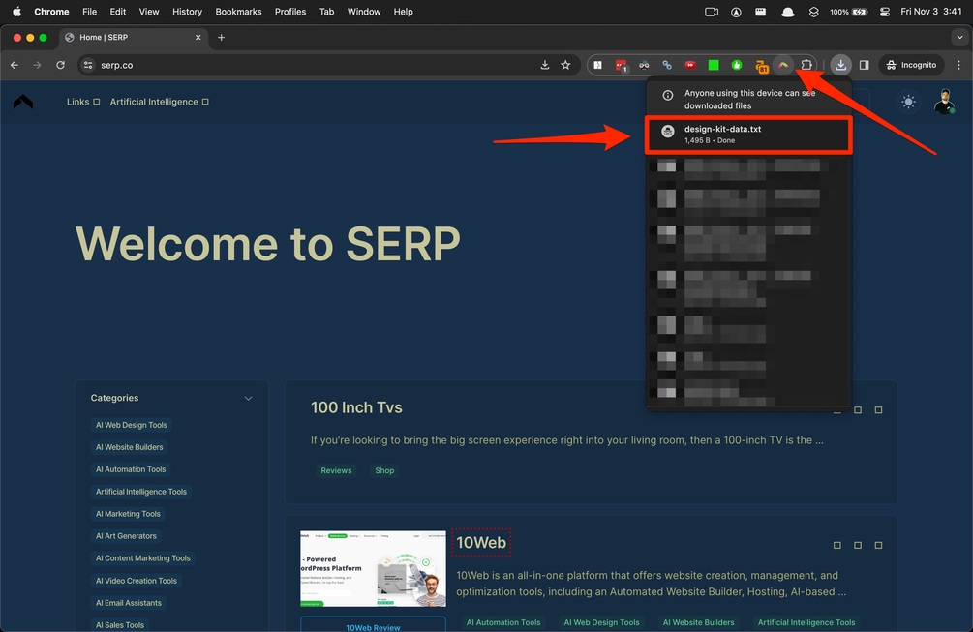Select the Home | SERP browser tab
Image resolution: width=973 pixels, height=632 pixels.
(126, 37)
